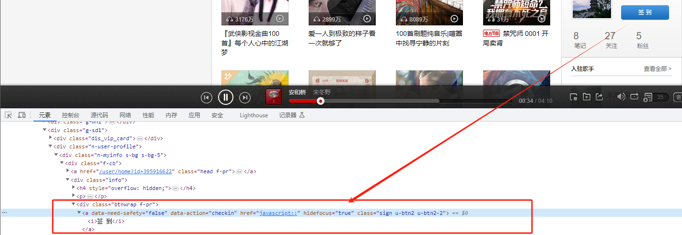Expand the a class head f-pr node
Screen dimensions: 682x235
pyautogui.click(x=68, y=171)
